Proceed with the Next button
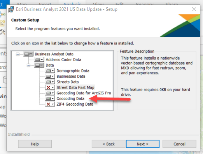 [x=143, y=144]
